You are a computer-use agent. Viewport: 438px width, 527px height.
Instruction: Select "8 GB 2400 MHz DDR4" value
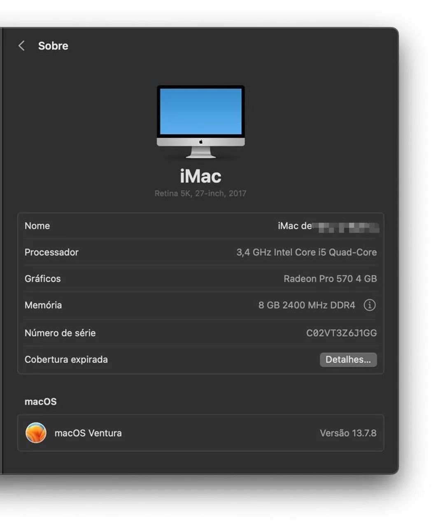click(x=307, y=305)
